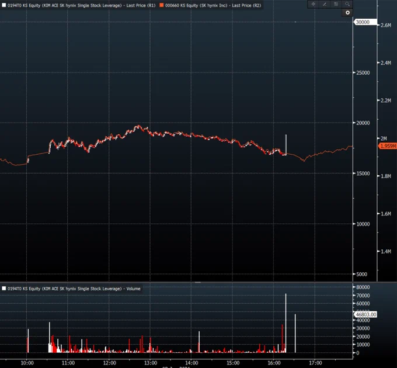Screen dimensions: 397x368
Task: Toggle orange legend box for 000660 KS Equity
Action: click(x=161, y=5)
